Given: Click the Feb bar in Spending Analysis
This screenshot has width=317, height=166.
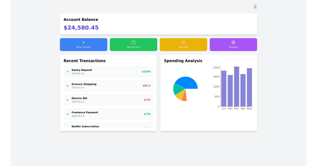Looking at the screenshot, I should coord(230,91).
